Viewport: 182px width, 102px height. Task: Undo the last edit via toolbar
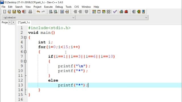tap(38, 12)
